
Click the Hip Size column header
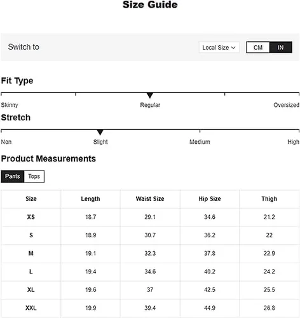point(210,199)
